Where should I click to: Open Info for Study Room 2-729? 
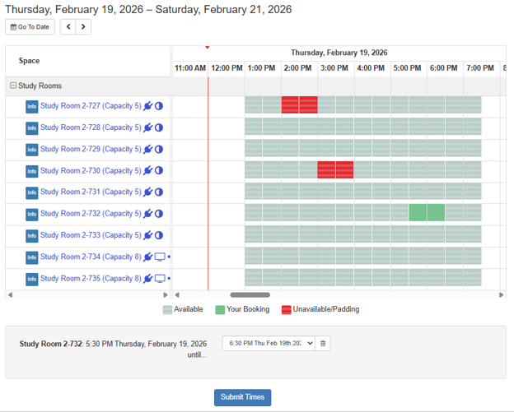coord(32,150)
